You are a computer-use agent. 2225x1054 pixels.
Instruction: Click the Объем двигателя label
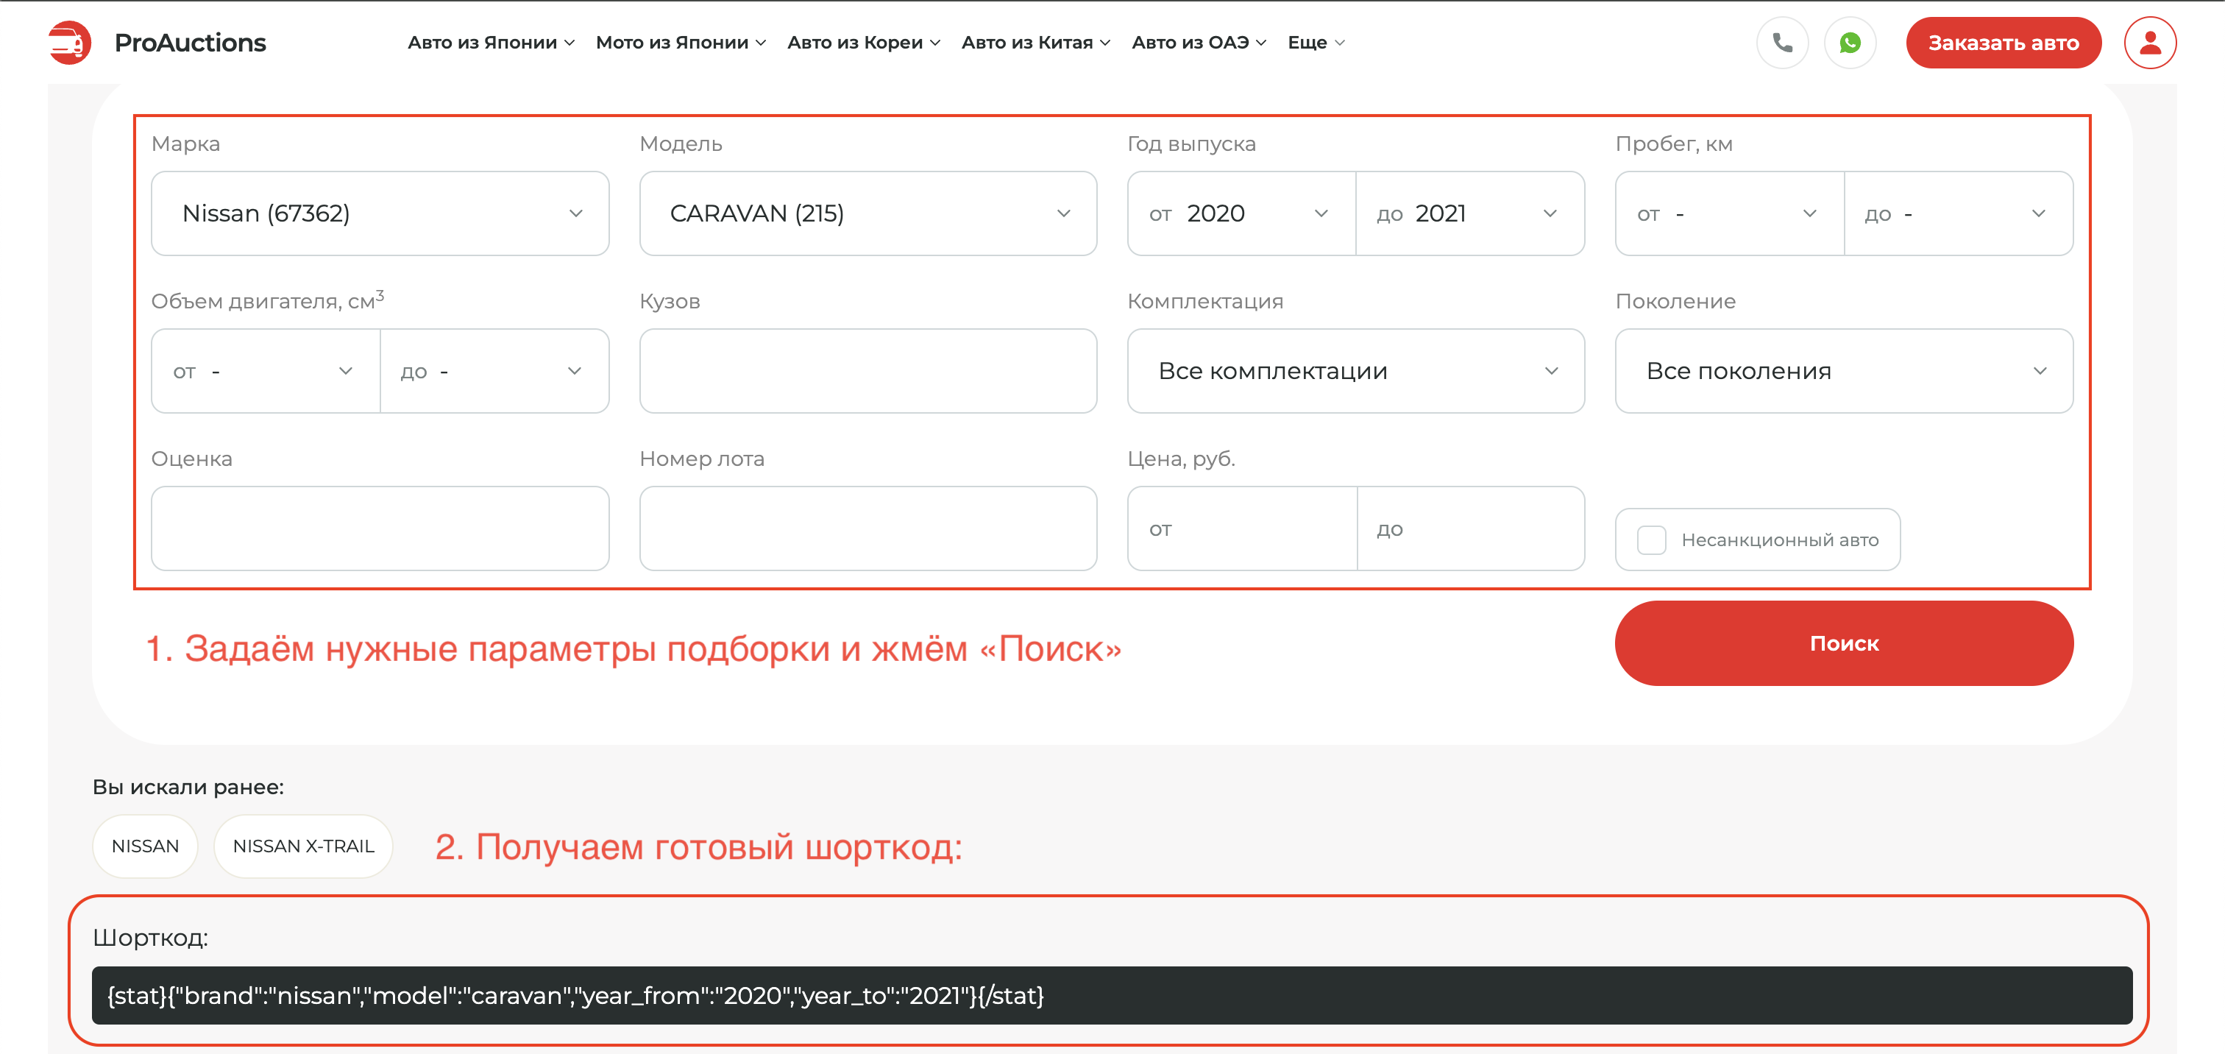click(267, 300)
